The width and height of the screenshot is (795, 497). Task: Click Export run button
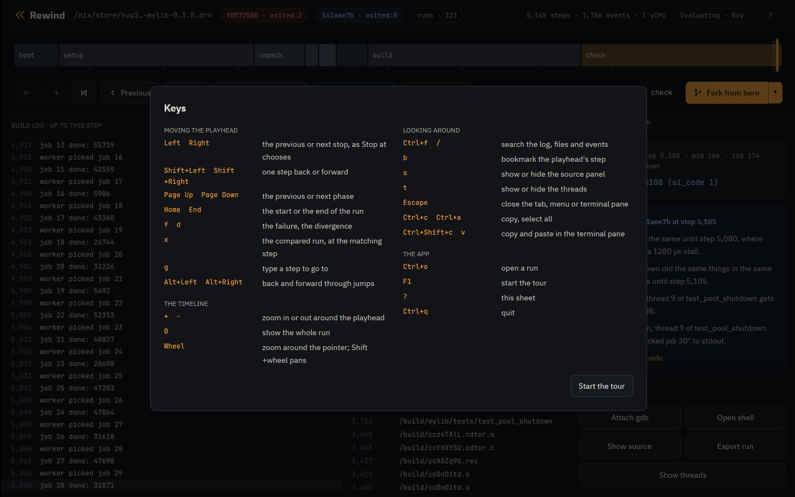click(735, 446)
